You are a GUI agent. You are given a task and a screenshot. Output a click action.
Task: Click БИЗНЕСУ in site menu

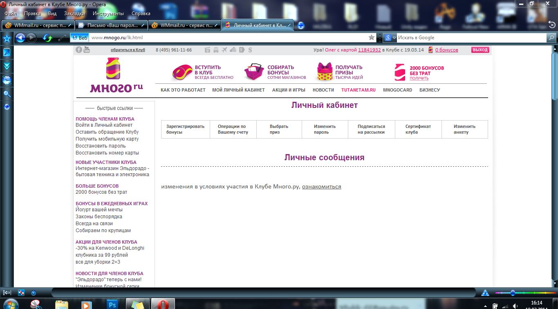tap(430, 90)
